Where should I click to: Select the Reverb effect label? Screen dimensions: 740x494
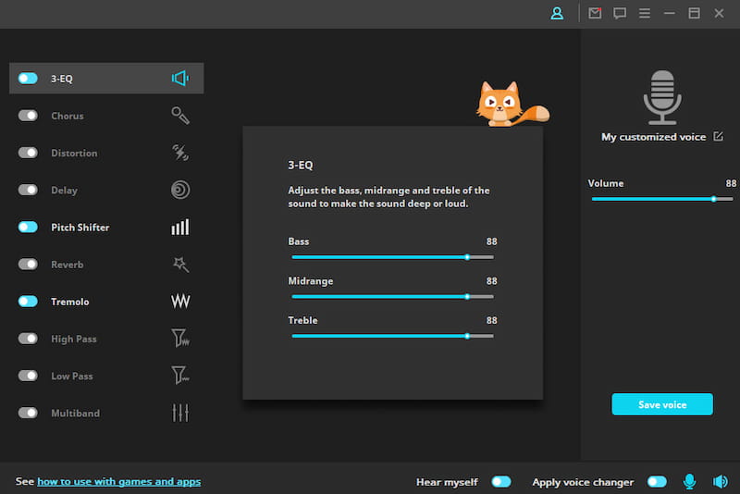click(67, 265)
